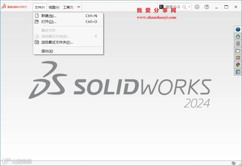This screenshot has height=166, width=242.
Task: Open the help question mark icon
Action: [x=207, y=7]
